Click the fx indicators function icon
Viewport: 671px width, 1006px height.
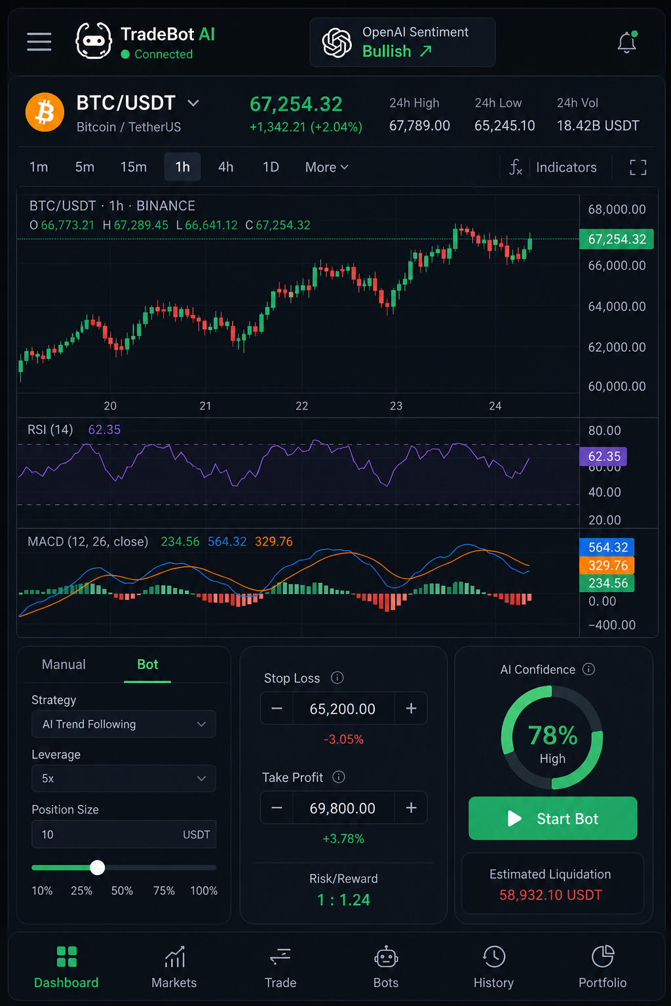[x=516, y=167]
